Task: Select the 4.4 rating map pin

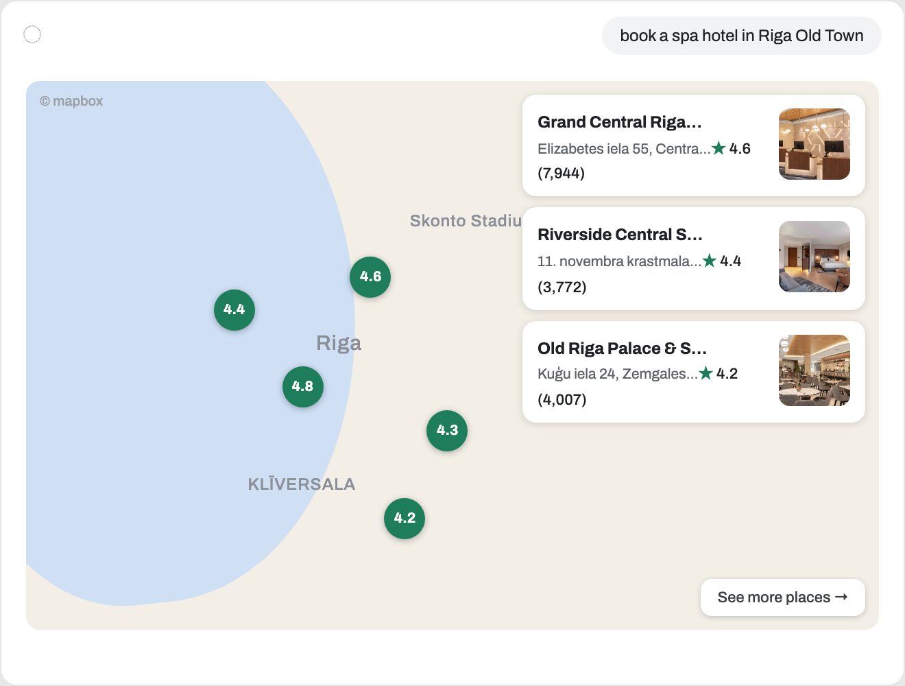Action: click(x=234, y=310)
